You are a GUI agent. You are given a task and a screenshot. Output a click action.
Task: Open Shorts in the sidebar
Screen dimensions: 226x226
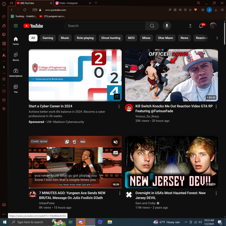click(16, 56)
